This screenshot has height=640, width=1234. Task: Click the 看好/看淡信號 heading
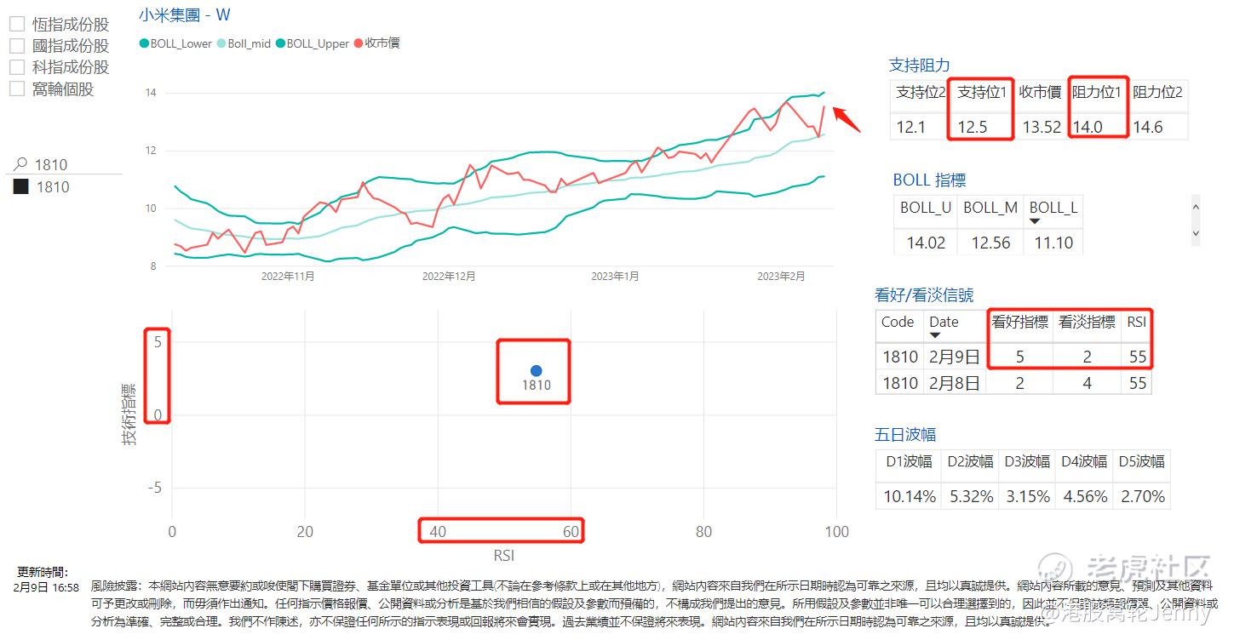click(x=923, y=294)
